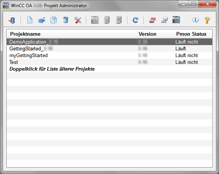Copy project using the duplicate pages icon
The width and height of the screenshot is (219, 174).
point(54,20)
